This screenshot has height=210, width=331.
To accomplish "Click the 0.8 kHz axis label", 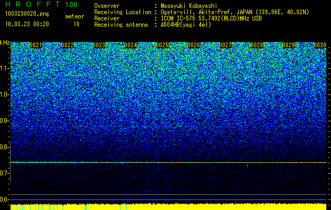I will 5,147.
